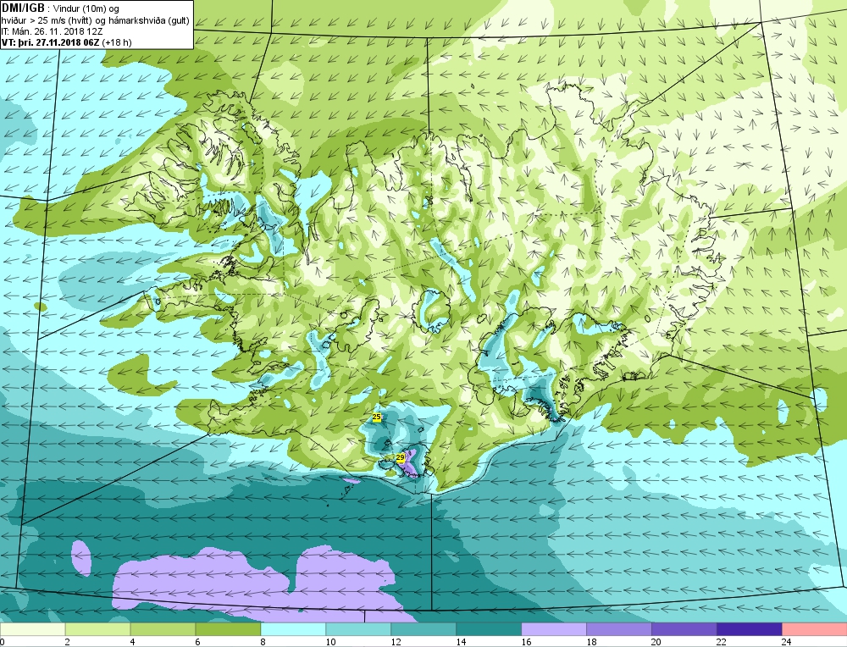The height and width of the screenshot is (647, 847).
Task: Click the valid time line 'VT: þri. 27.11.2018 06Z'
Action: [52, 42]
